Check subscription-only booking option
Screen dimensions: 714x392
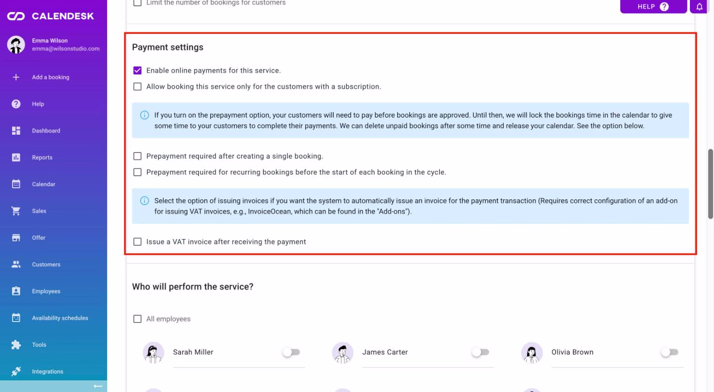coord(138,86)
